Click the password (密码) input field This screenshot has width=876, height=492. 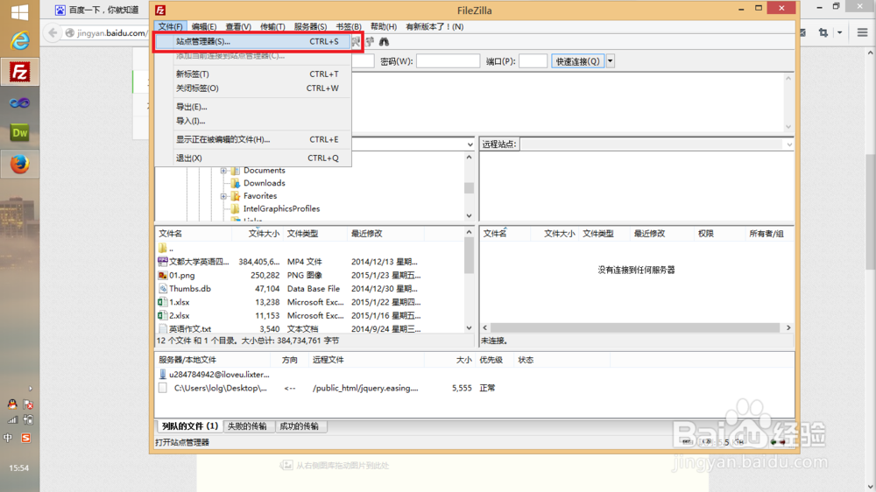coord(448,61)
